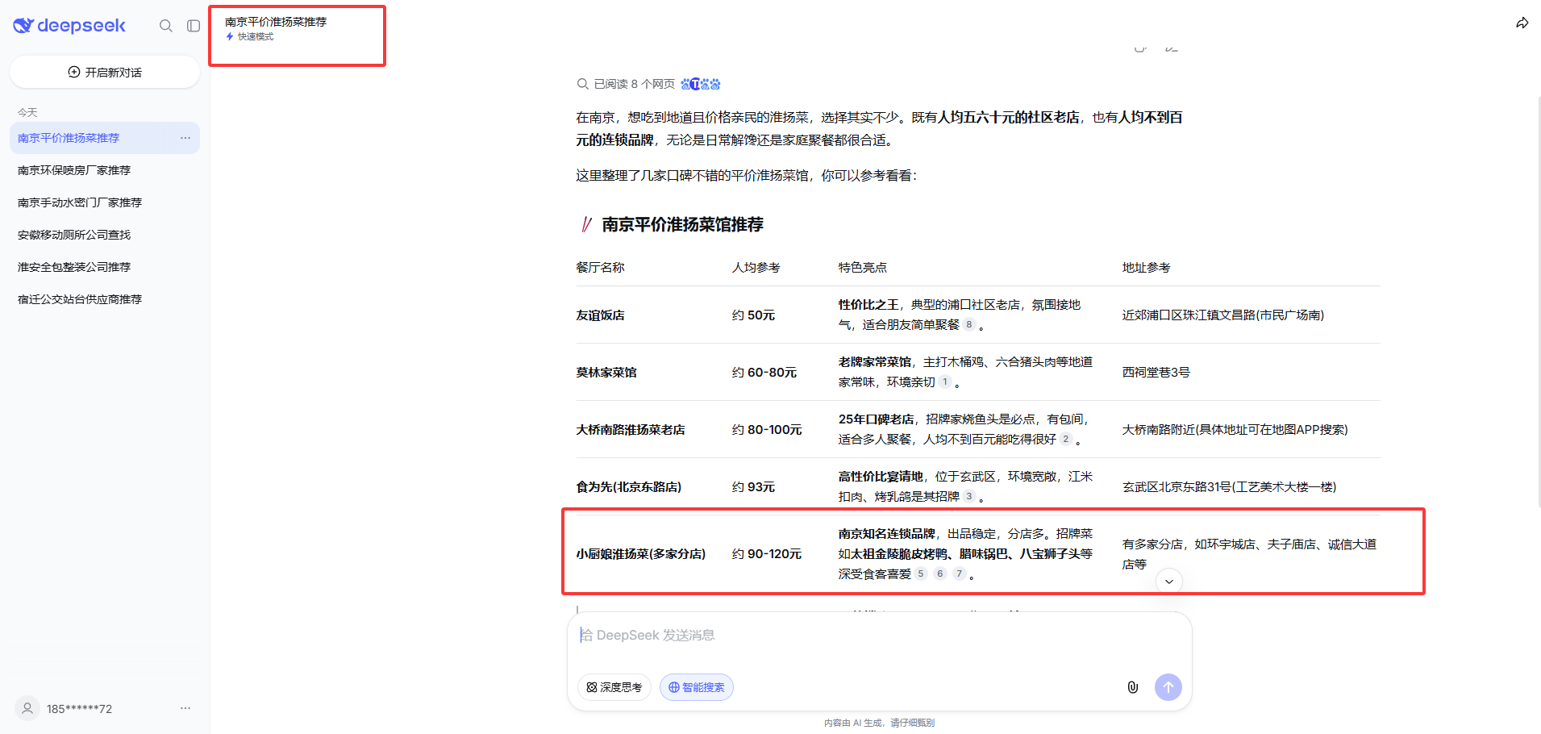Screen dimensions: 1541x734
Task: Open citation badge 5 in 小厨娘 row
Action: [x=921, y=573]
